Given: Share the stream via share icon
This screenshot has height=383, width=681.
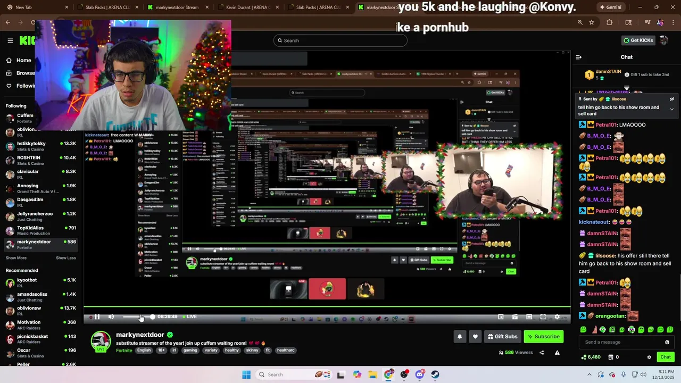Looking at the screenshot, I should pyautogui.click(x=542, y=353).
